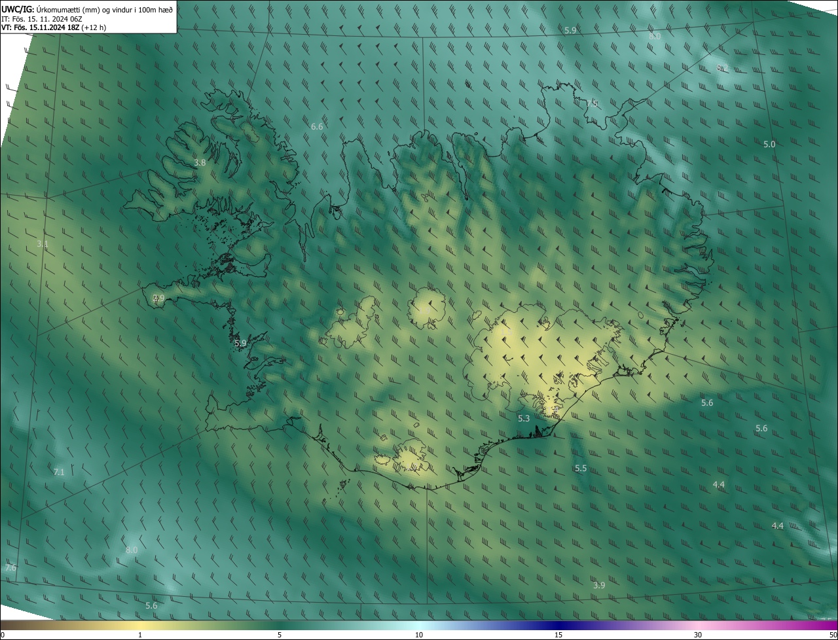Click the precipitable water colour scale bar
This screenshot has width=838, height=640.
[x=419, y=626]
